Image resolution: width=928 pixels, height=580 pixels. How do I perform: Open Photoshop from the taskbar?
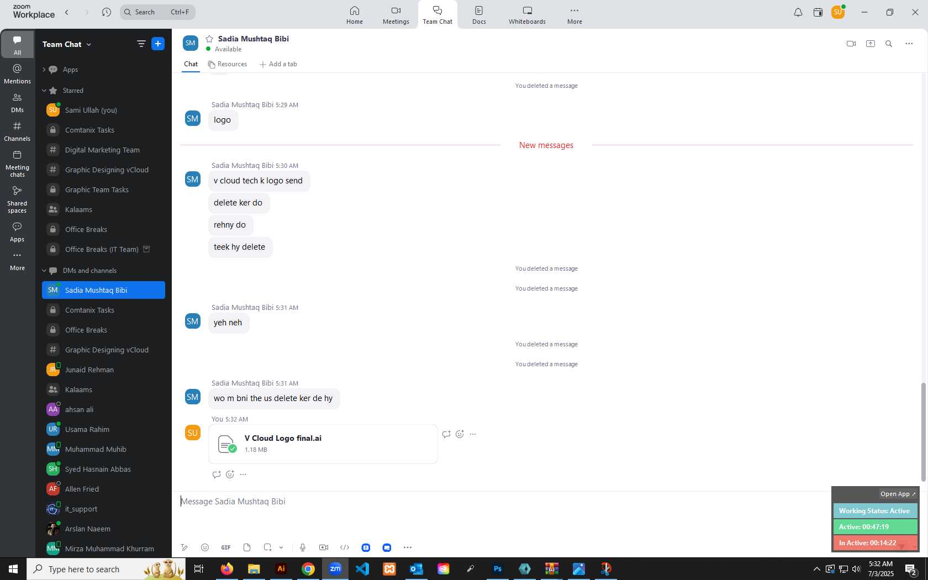pyautogui.click(x=498, y=569)
